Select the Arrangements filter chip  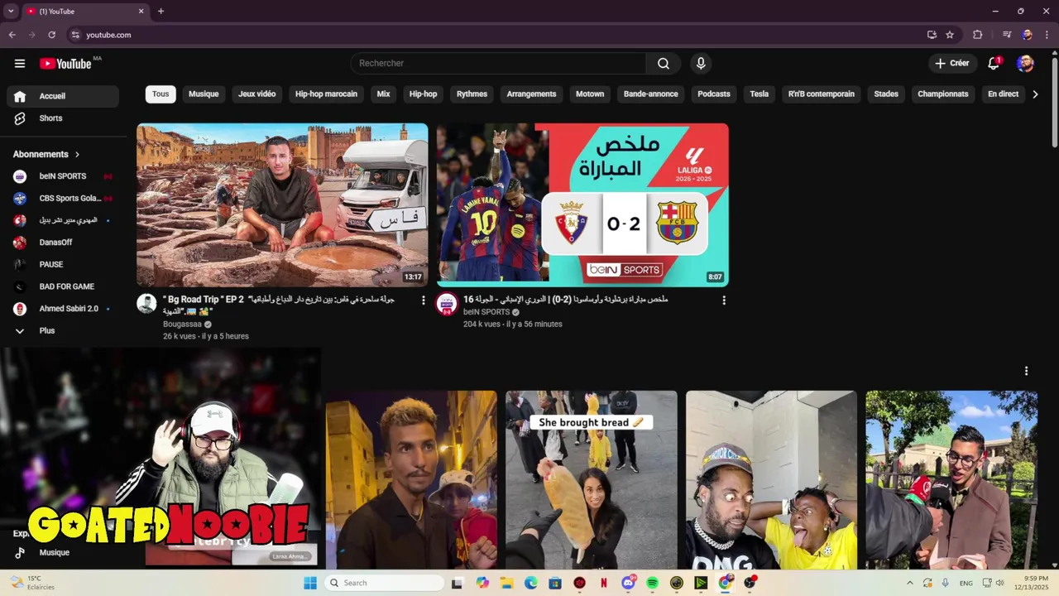tap(531, 94)
